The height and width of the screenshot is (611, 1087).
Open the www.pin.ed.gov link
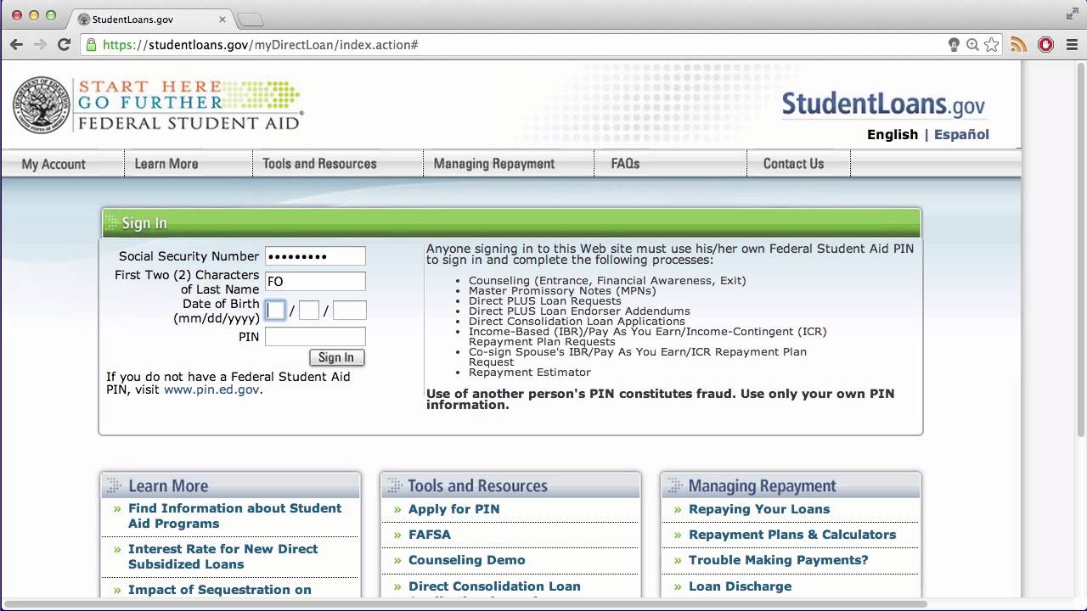click(x=211, y=390)
